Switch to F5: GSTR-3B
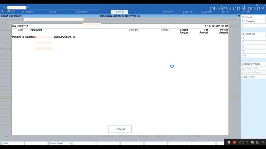 coord(253,34)
